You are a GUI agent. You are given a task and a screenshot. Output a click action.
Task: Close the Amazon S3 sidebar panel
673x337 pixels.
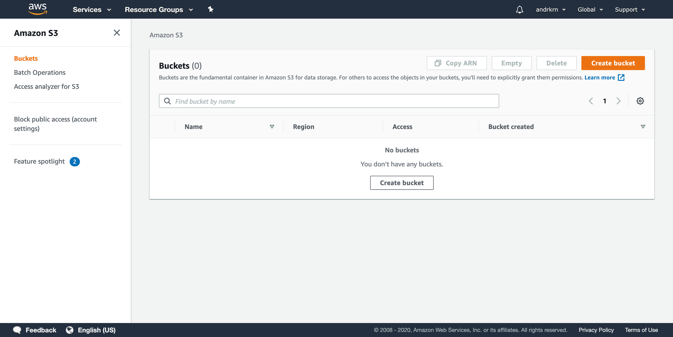tap(117, 33)
